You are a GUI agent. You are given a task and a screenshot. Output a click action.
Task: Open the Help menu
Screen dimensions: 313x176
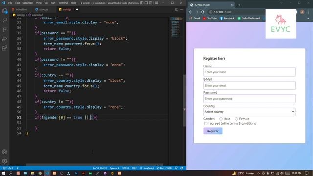[74, 3]
